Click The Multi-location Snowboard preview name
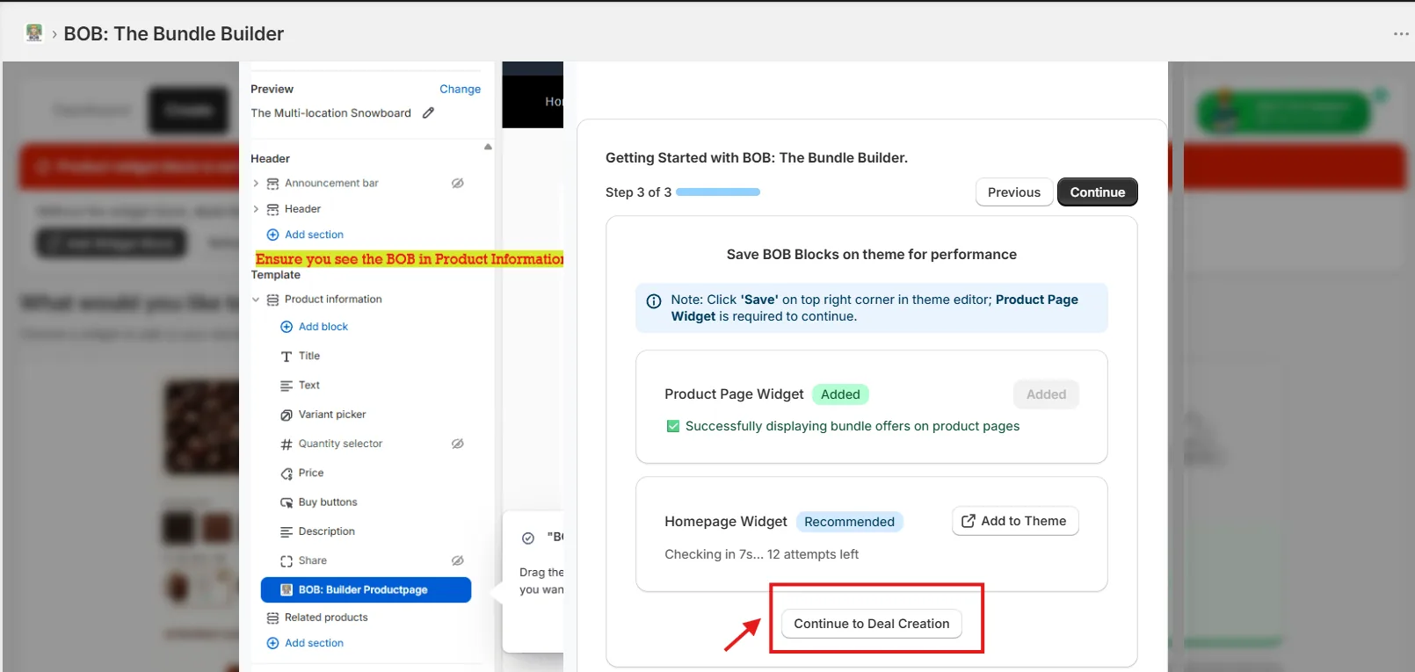This screenshot has width=1415, height=672. 330,113
